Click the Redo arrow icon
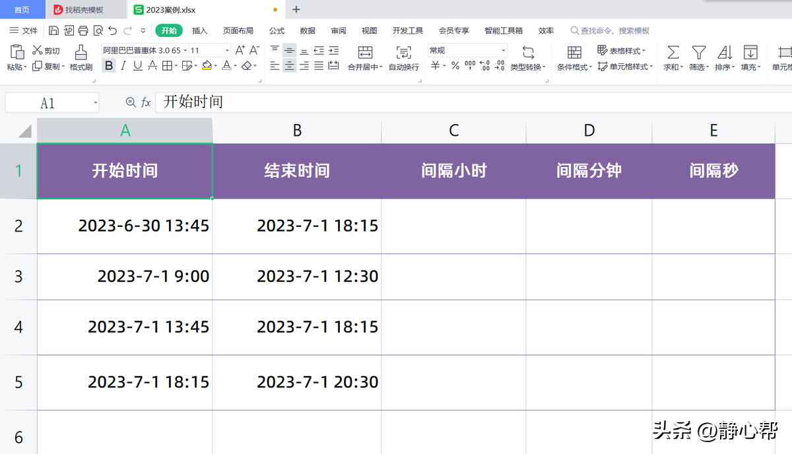The image size is (792, 454). click(127, 30)
